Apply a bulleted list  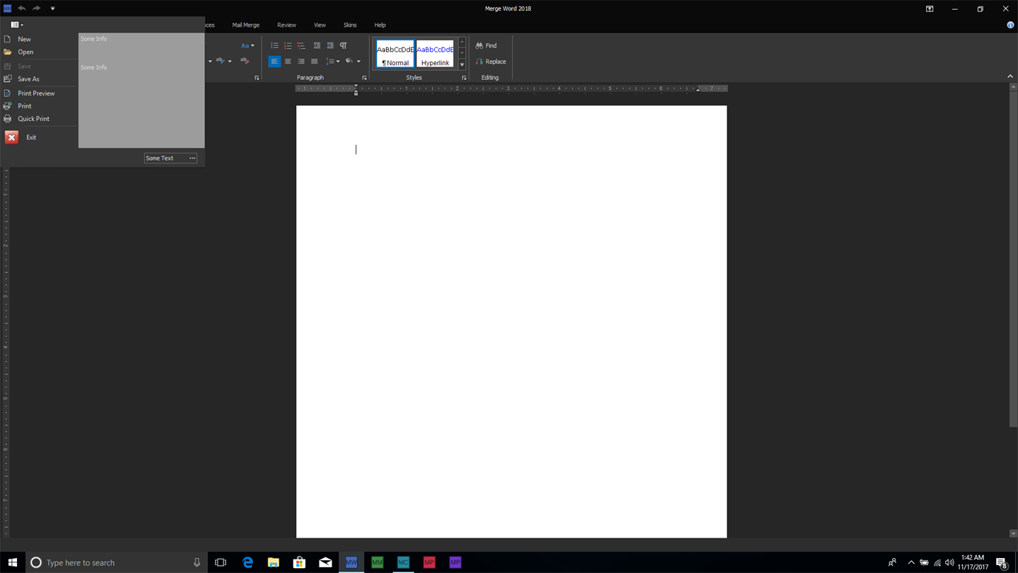click(274, 46)
